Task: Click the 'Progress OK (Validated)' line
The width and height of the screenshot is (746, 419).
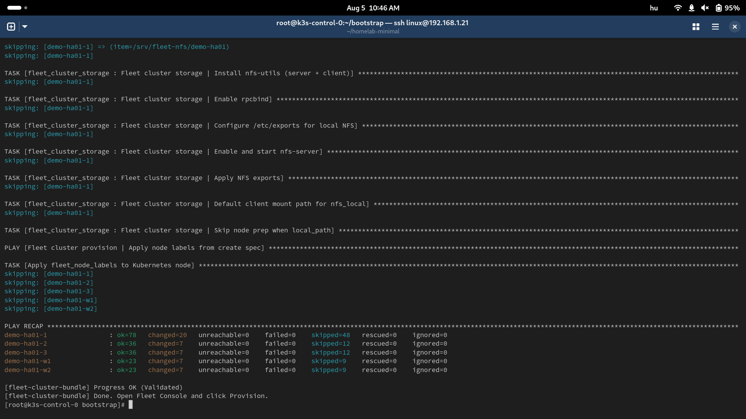Action: 93,388
